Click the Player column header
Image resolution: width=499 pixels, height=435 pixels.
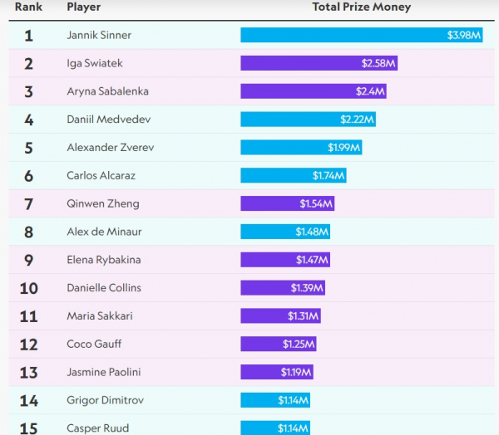pyautogui.click(x=83, y=7)
